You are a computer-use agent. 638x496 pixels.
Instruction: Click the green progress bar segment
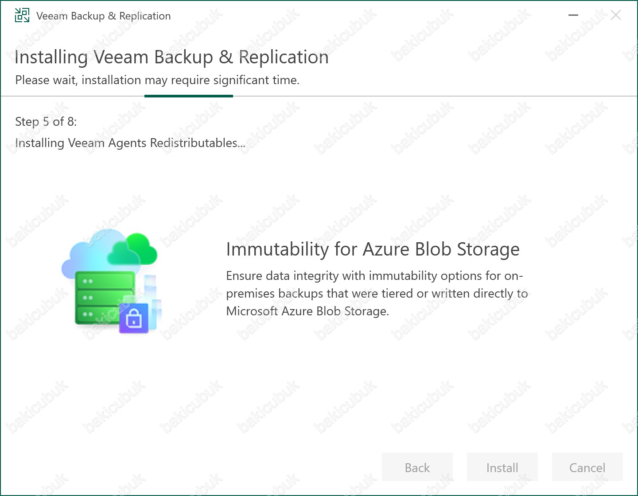(x=189, y=96)
